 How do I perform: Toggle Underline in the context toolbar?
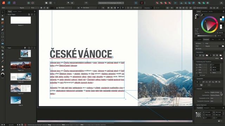coord(48,8)
